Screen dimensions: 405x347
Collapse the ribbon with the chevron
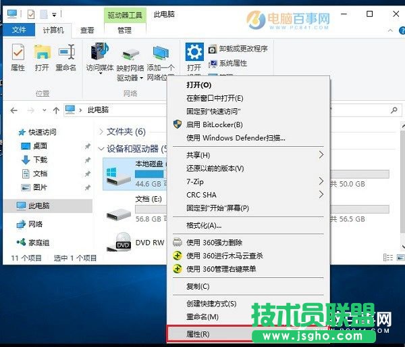pos(390,30)
